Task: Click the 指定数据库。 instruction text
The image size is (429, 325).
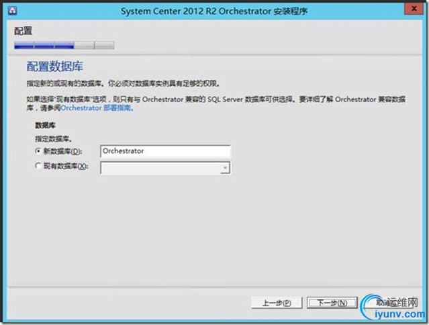Action: pyautogui.click(x=54, y=139)
